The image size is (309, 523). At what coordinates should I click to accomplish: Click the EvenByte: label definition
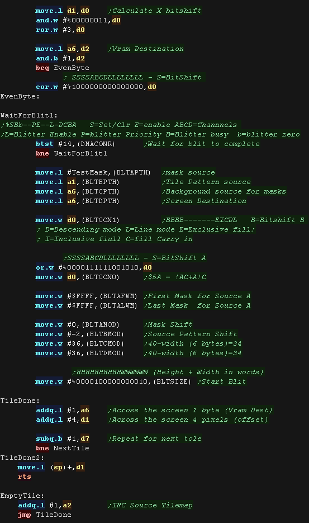(x=20, y=96)
